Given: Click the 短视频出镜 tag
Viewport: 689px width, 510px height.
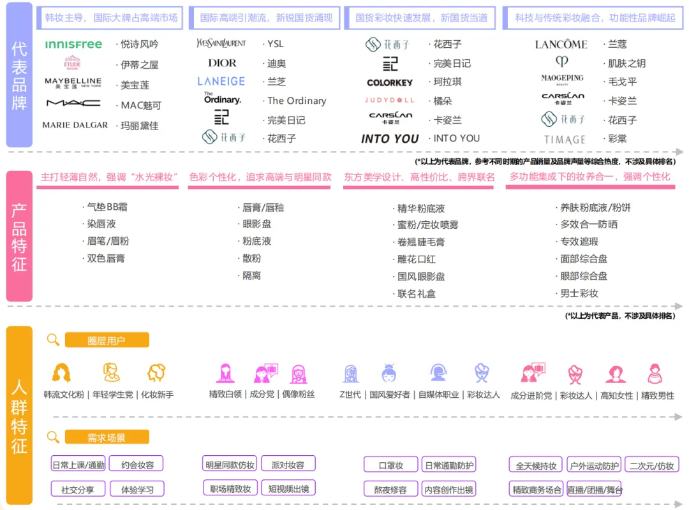Looking at the screenshot, I should tap(289, 488).
